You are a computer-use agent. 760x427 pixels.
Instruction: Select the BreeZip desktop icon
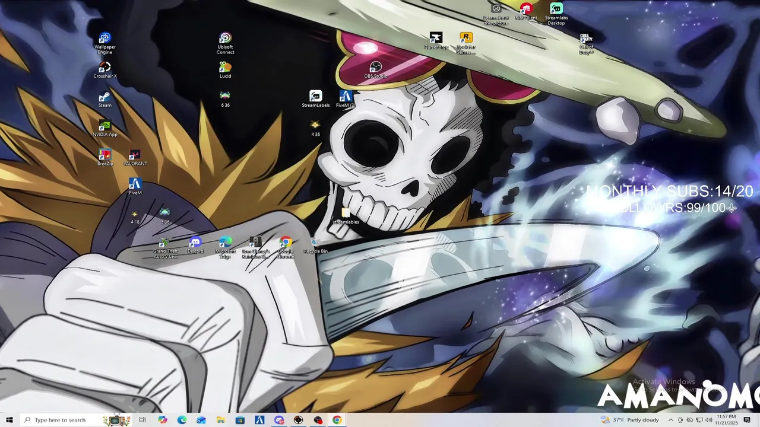click(105, 157)
